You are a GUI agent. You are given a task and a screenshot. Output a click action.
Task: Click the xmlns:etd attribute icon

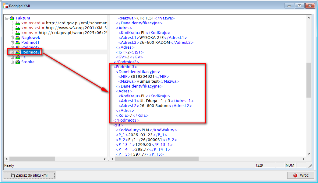click(18, 23)
